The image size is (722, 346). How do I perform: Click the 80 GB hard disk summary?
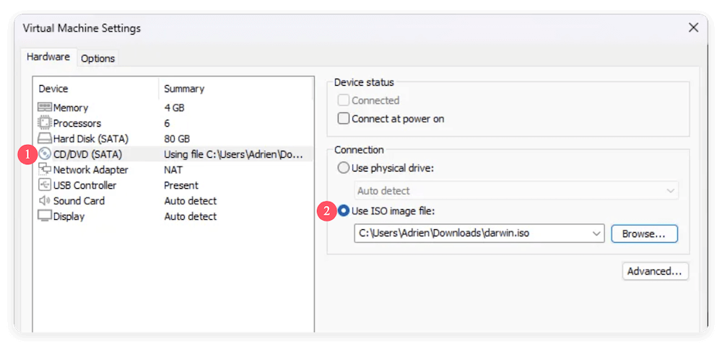pyautogui.click(x=177, y=139)
